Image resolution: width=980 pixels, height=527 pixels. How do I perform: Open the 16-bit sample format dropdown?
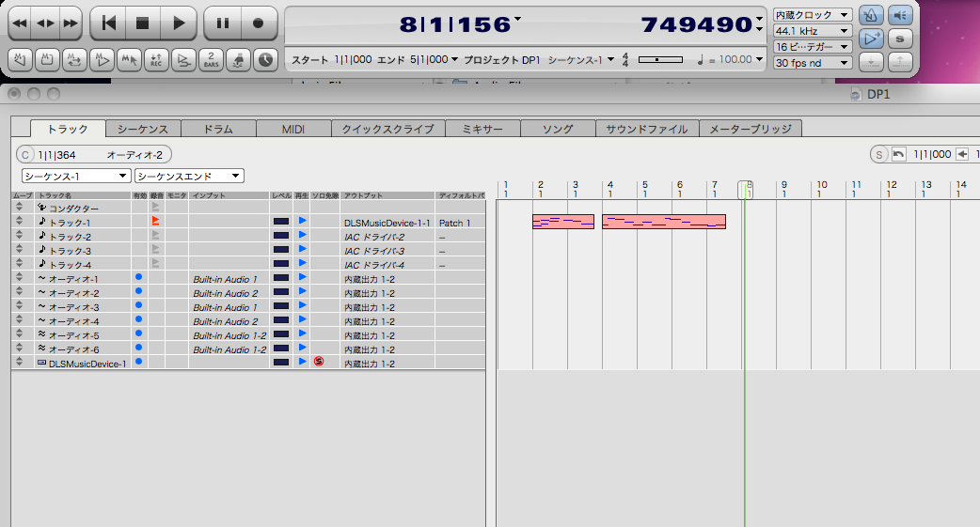tap(812, 47)
